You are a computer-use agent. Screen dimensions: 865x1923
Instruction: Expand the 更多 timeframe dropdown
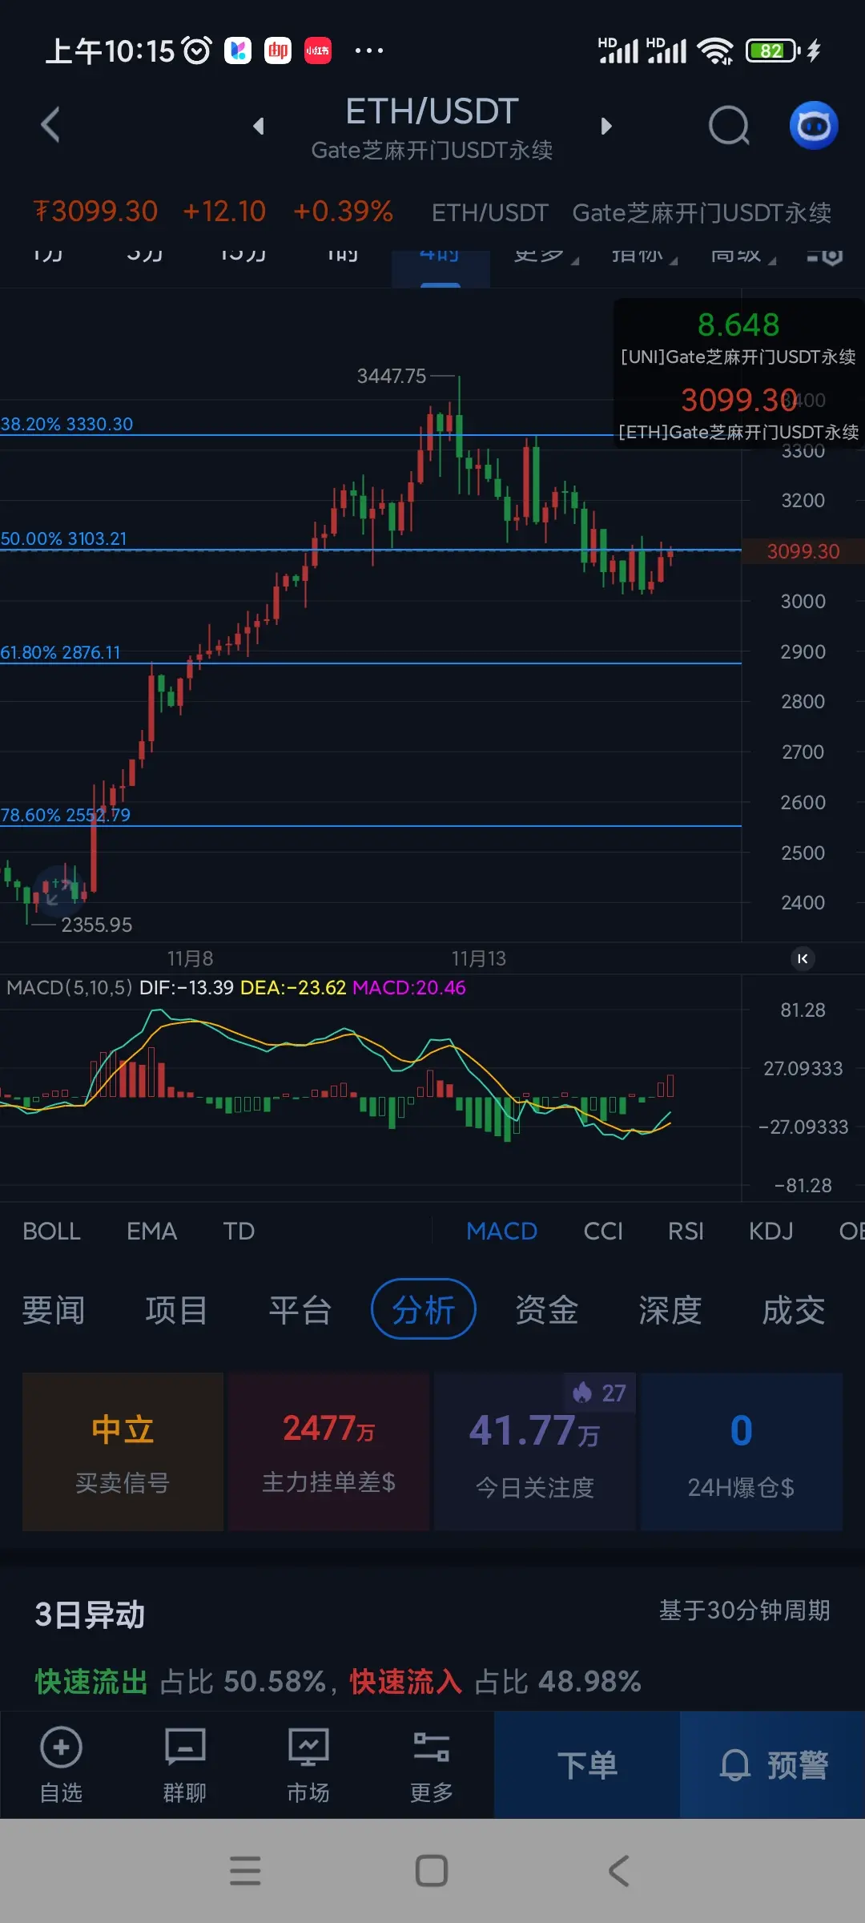coord(546,256)
